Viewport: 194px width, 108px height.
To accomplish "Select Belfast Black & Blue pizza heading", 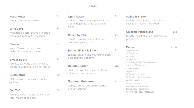I will tap(82, 51).
